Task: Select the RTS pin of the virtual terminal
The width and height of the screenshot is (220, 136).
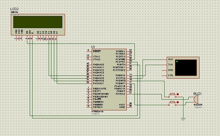Action: (171, 70)
